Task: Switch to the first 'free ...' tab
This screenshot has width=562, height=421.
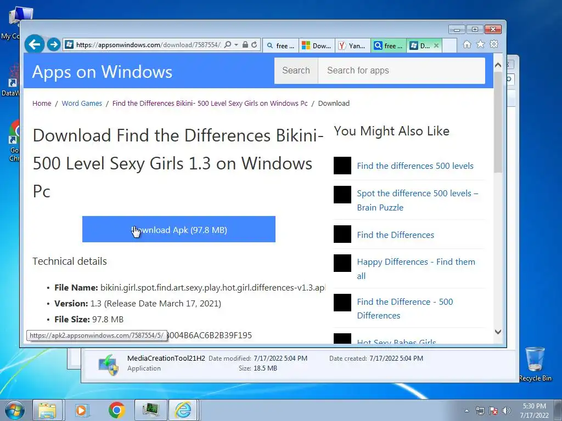Action: click(x=281, y=45)
